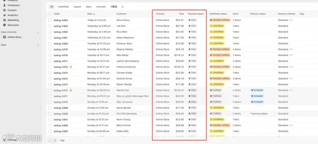Viewport: 318px width, 144px height.
Task: Open Content section icon
Action: pos(4,10)
